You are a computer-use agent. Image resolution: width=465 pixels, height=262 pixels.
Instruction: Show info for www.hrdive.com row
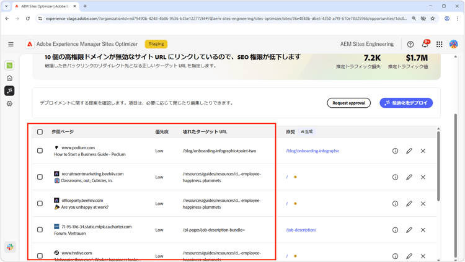396,256
